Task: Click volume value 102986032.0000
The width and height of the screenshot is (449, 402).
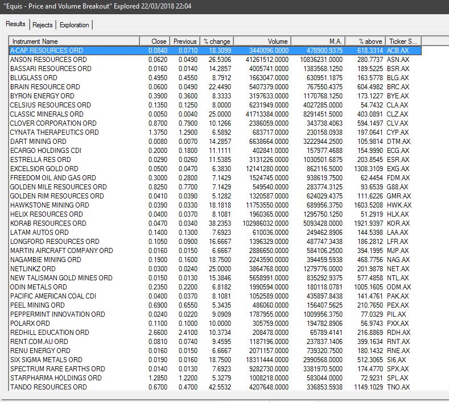Action: click(x=265, y=223)
